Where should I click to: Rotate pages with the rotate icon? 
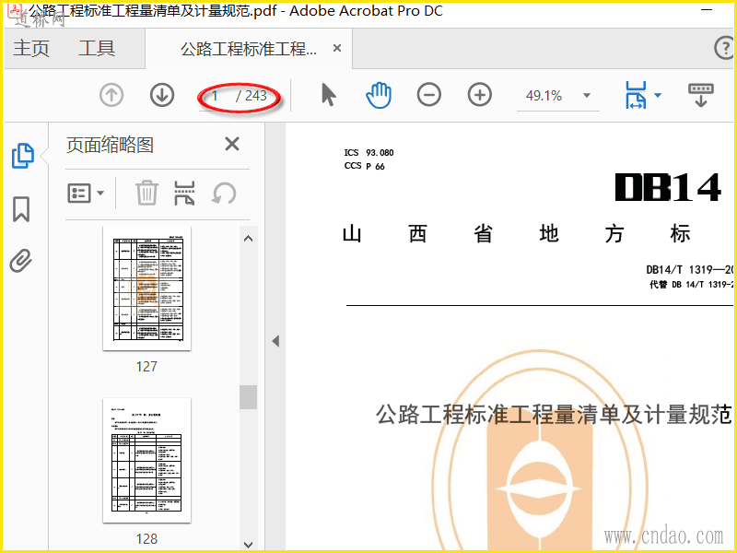pos(224,194)
